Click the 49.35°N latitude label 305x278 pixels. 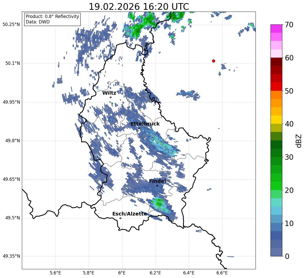click(11, 256)
